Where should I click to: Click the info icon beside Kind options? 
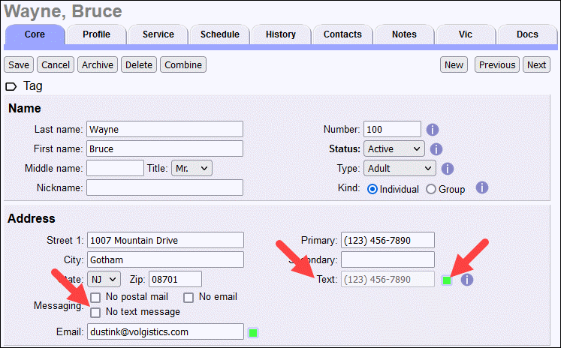[x=483, y=188]
